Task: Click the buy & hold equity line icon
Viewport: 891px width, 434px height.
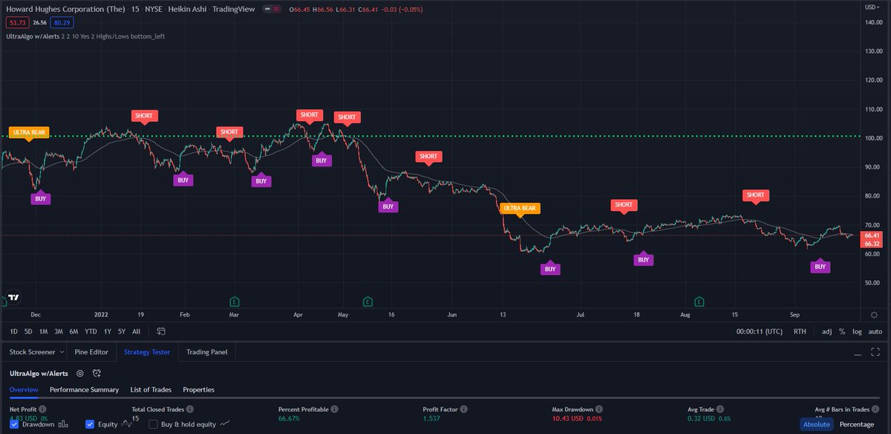Action: pyautogui.click(x=226, y=424)
